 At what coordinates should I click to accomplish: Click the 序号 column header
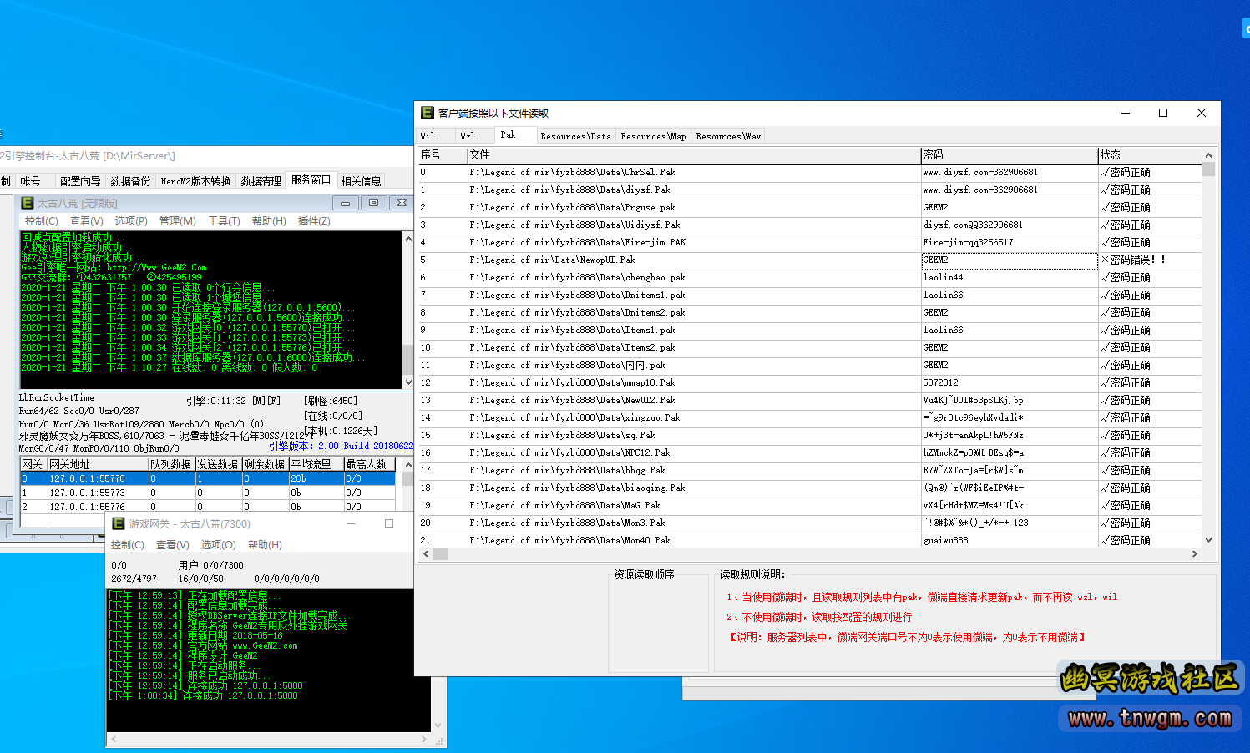pos(443,155)
